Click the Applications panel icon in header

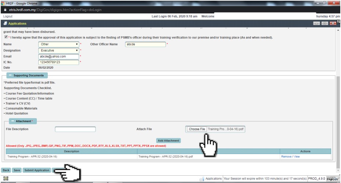pyautogui.click(x=5, y=23)
